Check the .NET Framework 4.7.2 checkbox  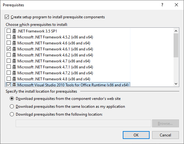coord(9,73)
